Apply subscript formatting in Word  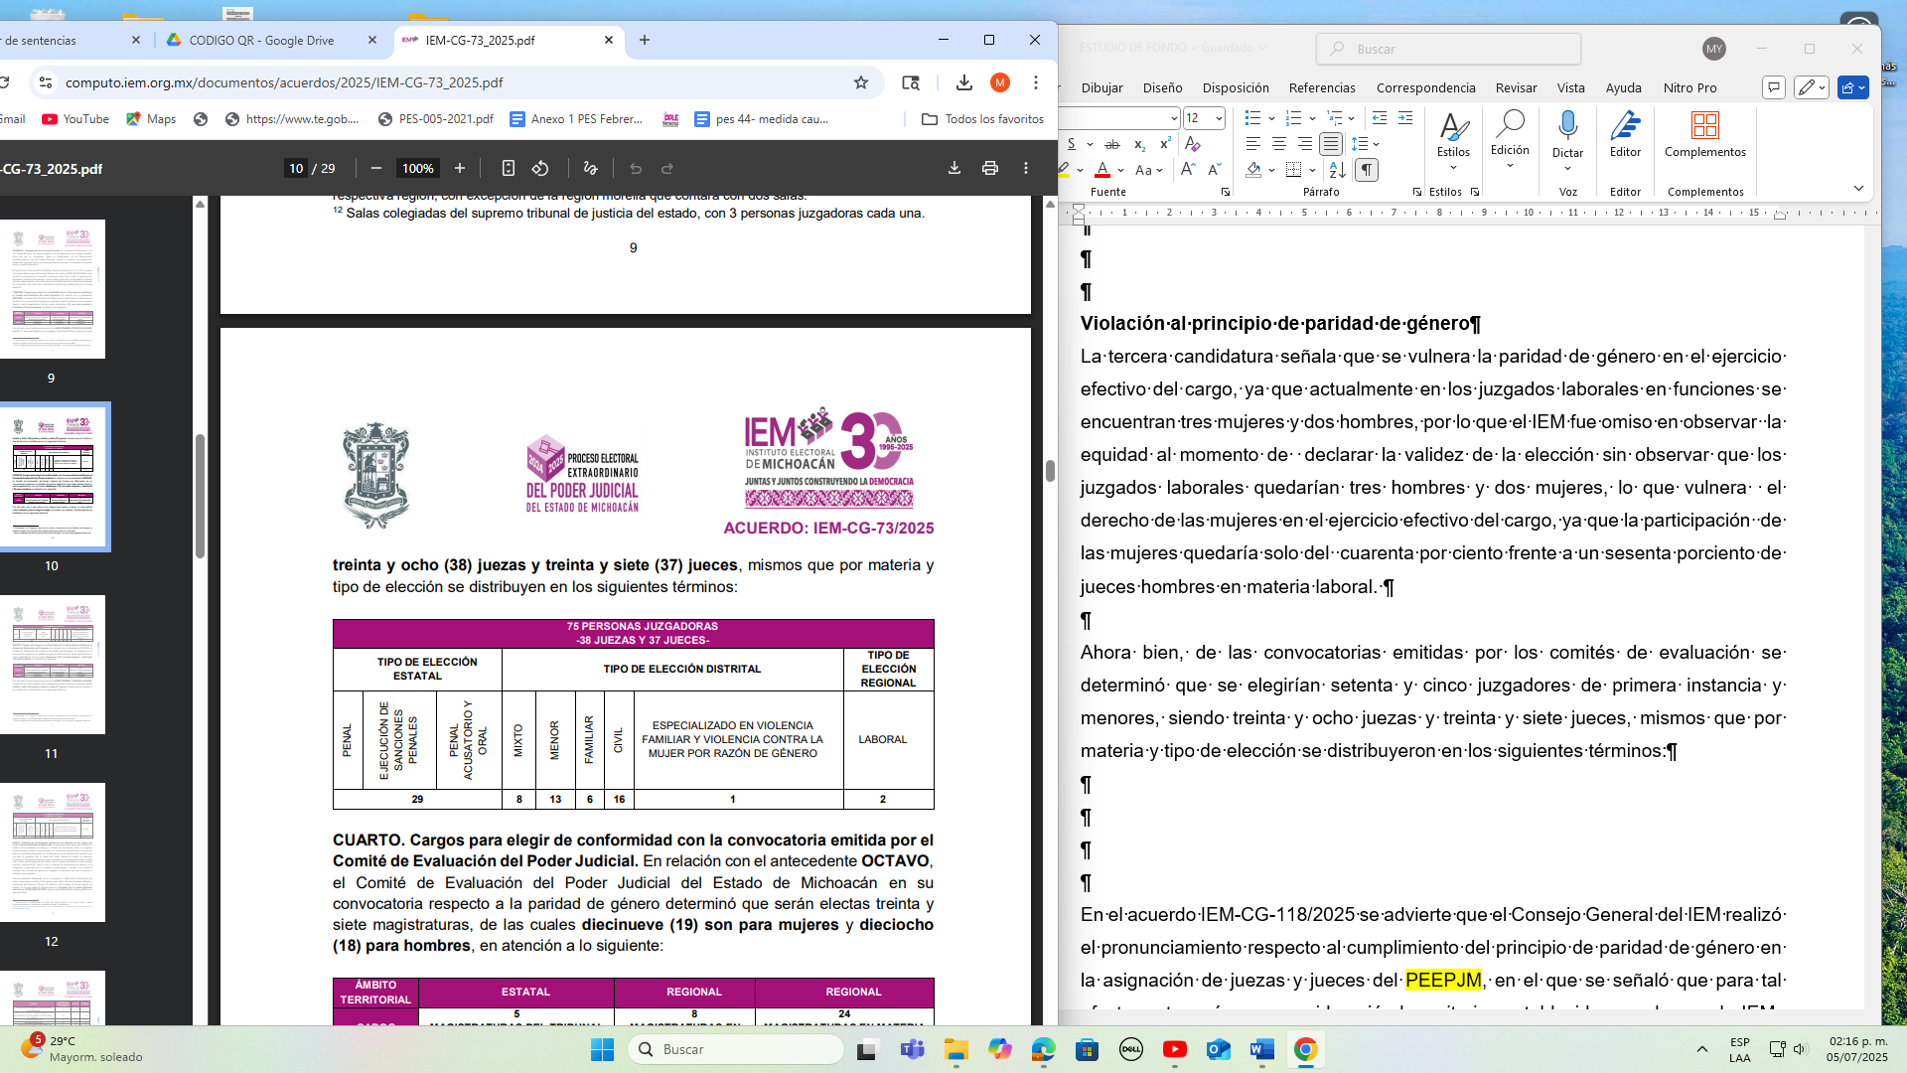pos(1139,145)
